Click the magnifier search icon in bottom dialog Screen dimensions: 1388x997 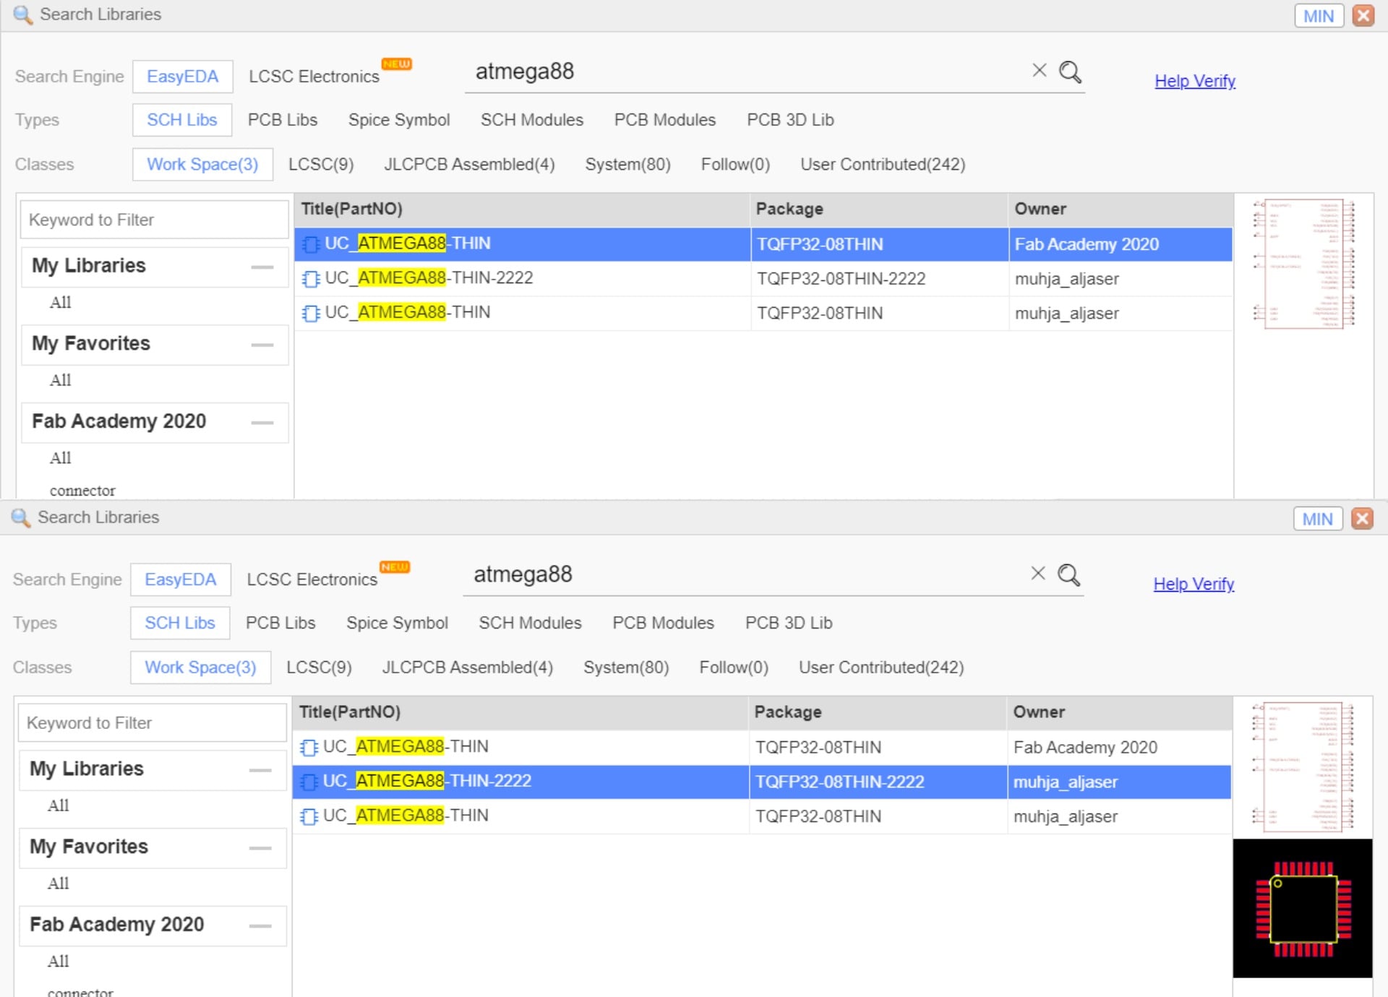click(x=1068, y=575)
